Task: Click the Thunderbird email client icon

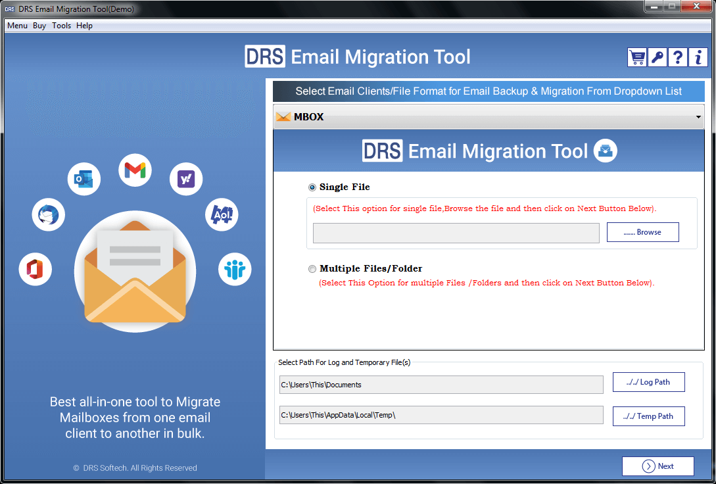Action: click(x=48, y=214)
